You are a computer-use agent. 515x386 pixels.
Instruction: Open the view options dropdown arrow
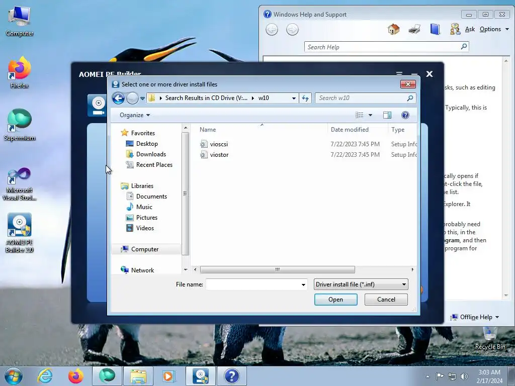point(370,115)
